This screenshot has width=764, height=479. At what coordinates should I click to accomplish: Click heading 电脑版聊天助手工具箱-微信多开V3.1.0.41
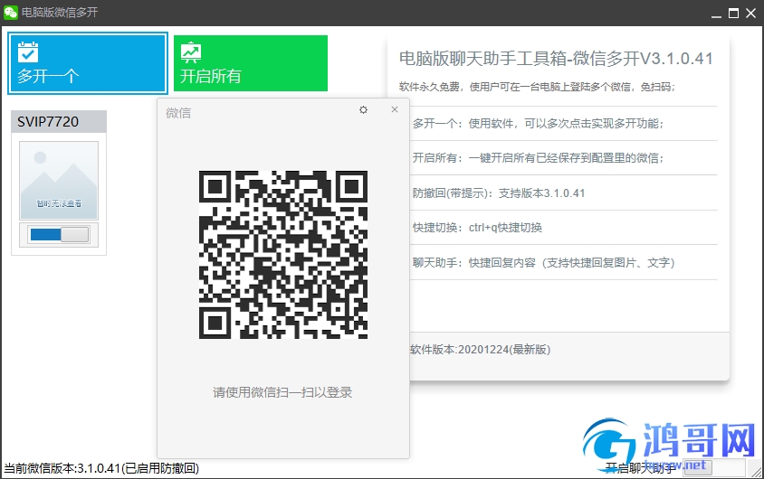[556, 59]
